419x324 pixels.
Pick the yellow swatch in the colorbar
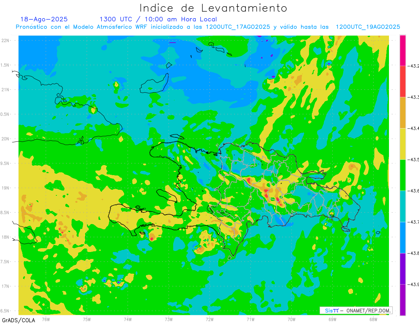coord(403,144)
